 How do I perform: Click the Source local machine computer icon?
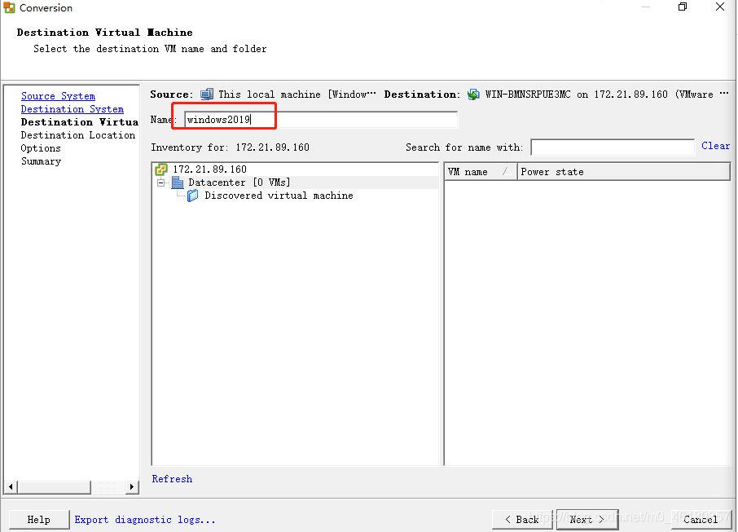(207, 95)
